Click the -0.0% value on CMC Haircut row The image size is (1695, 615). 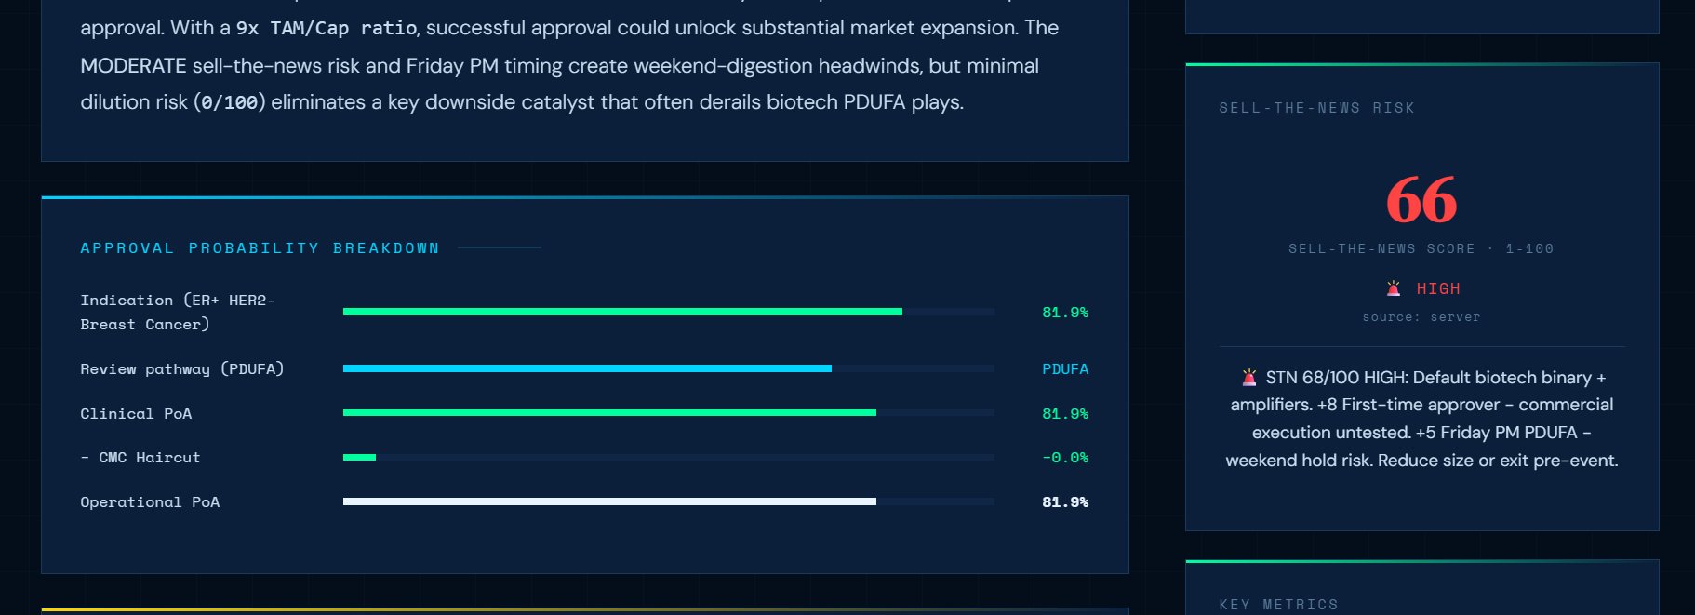1066,457
